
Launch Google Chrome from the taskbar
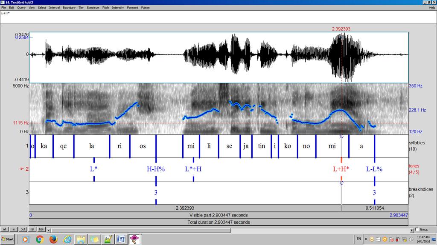[40, 239]
